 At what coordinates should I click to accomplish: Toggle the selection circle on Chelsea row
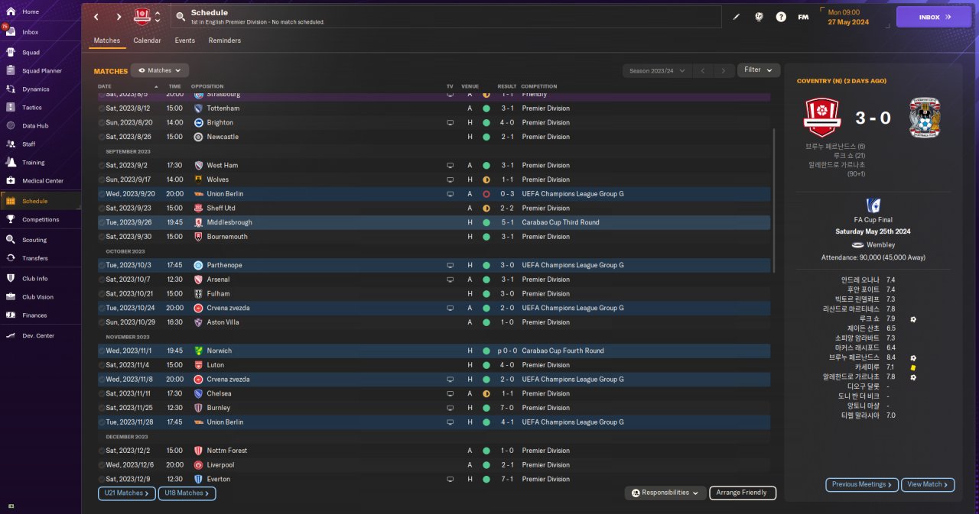tap(102, 393)
